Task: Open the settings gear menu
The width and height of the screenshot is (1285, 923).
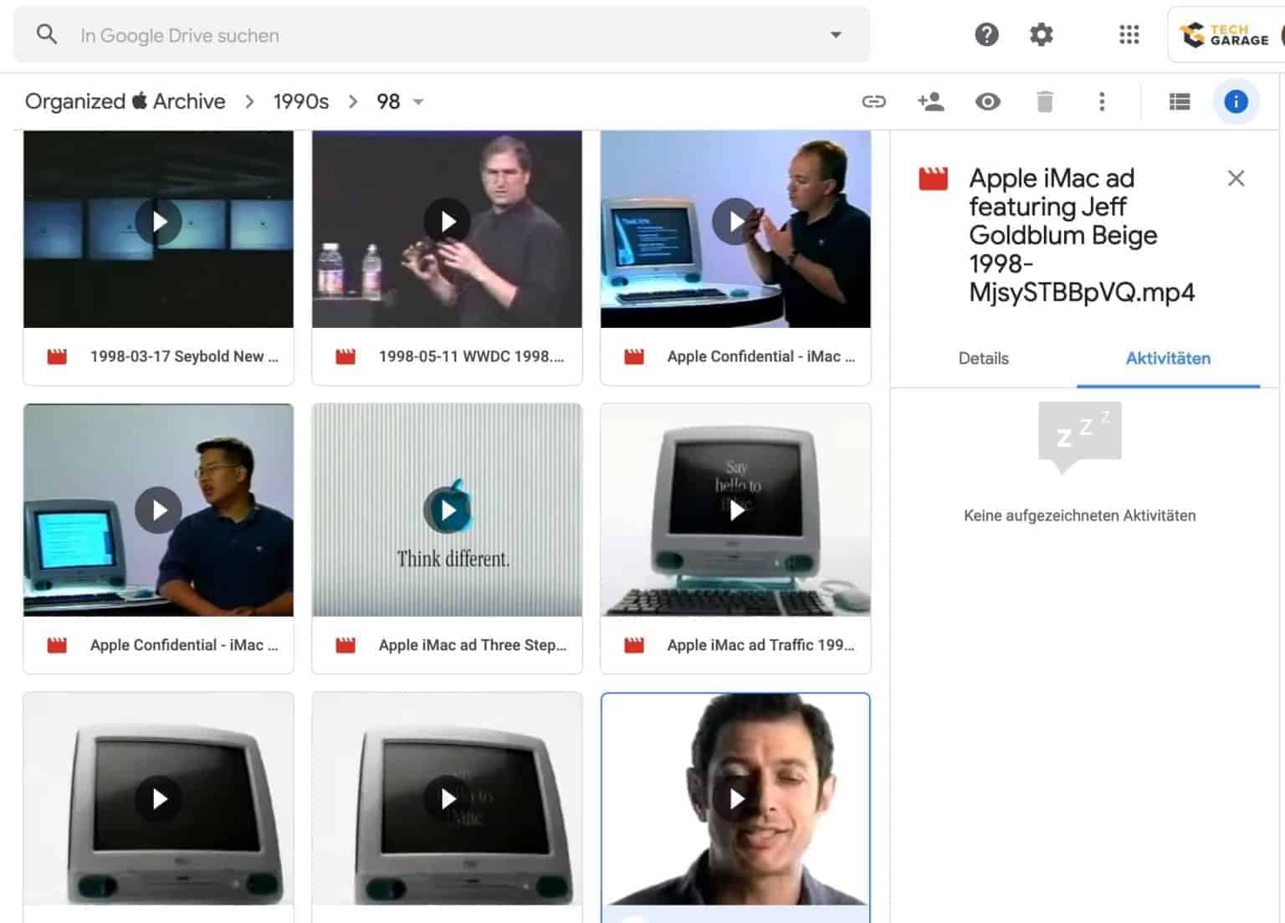Action: pyautogui.click(x=1041, y=34)
